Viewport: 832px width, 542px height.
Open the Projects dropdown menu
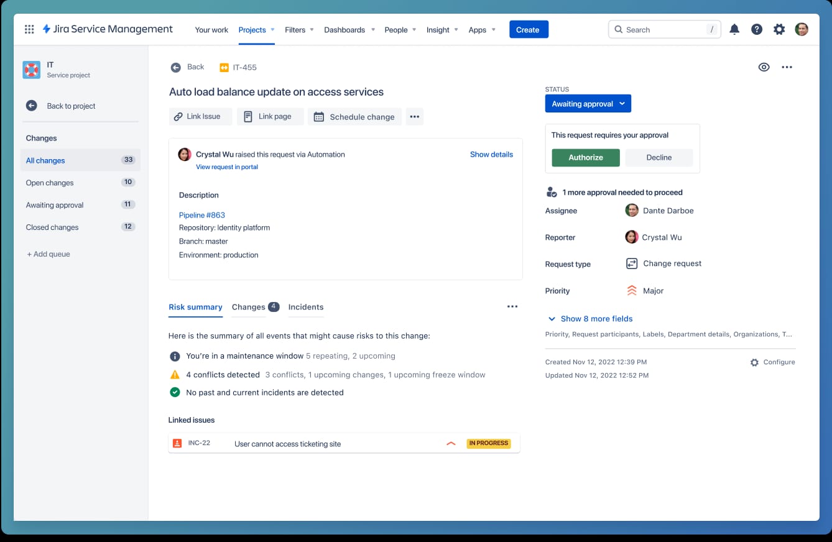(257, 30)
